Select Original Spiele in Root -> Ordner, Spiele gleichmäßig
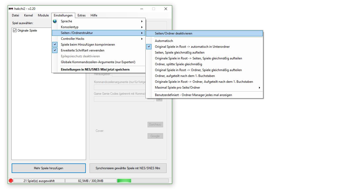Image resolution: width=339 pixels, height=191 pixels. (204, 70)
